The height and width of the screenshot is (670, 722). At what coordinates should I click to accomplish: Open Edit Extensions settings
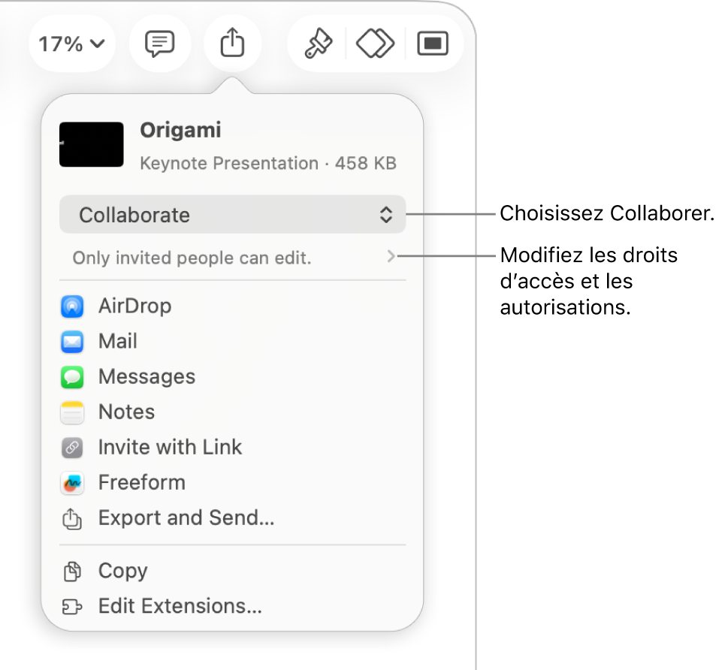pyautogui.click(x=180, y=606)
